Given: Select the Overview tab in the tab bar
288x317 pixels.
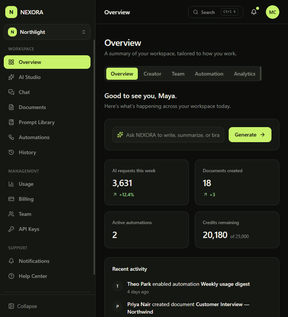Looking at the screenshot, I should pos(122,74).
